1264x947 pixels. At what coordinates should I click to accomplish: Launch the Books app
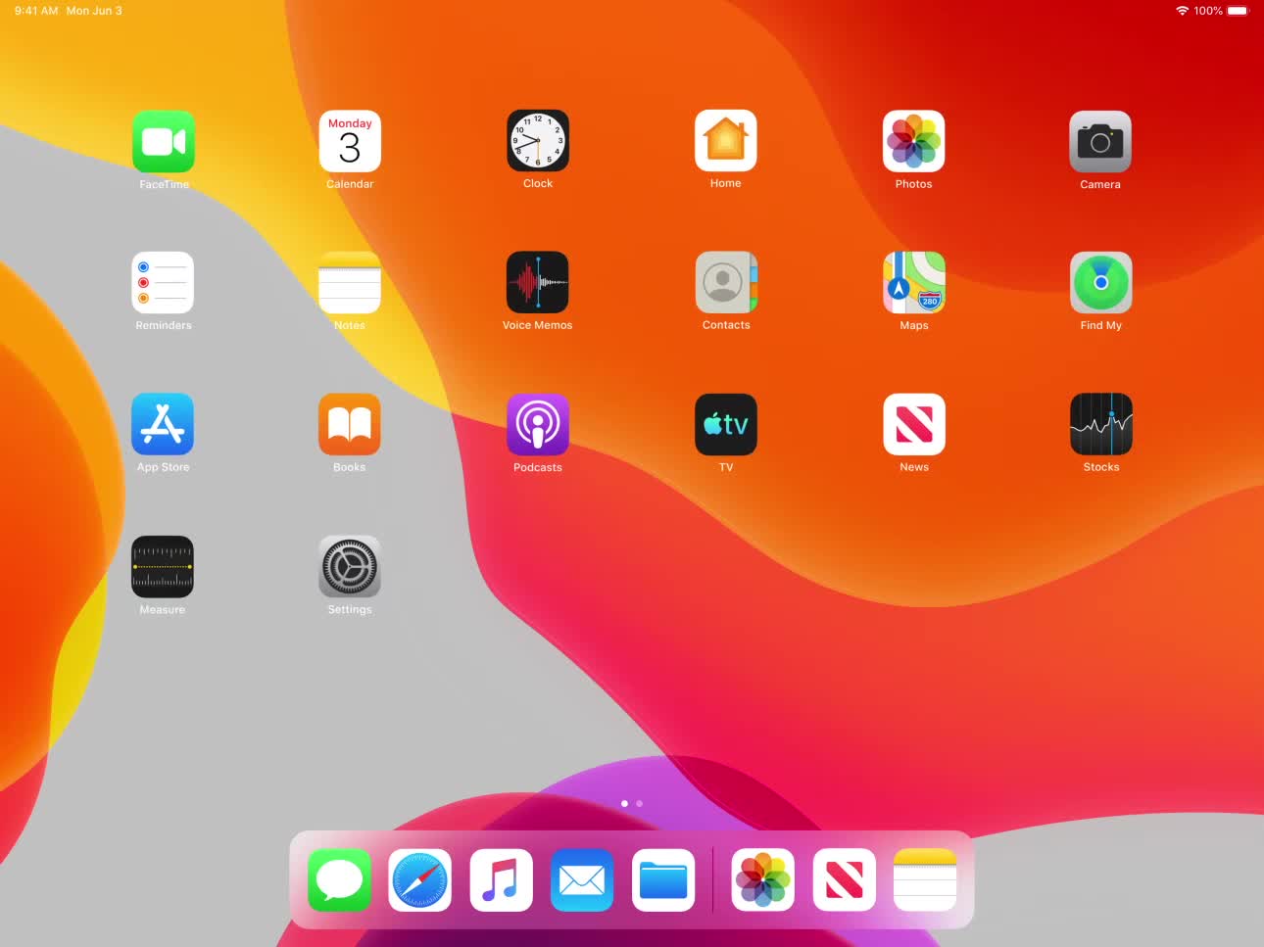tap(350, 424)
